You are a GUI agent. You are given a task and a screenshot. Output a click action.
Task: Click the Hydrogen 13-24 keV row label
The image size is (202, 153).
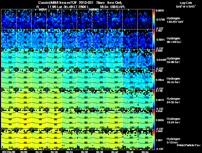[x=173, y=121]
